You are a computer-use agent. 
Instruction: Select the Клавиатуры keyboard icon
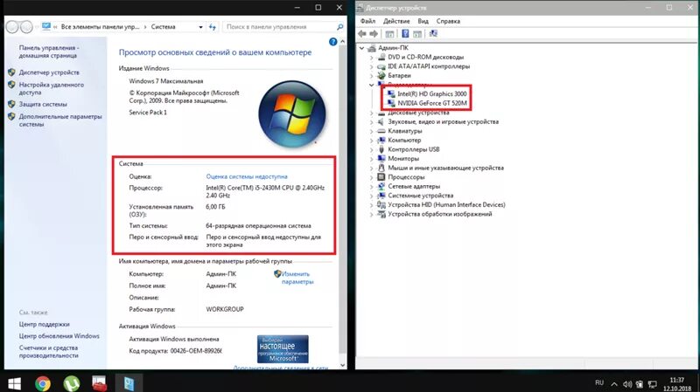click(x=381, y=131)
